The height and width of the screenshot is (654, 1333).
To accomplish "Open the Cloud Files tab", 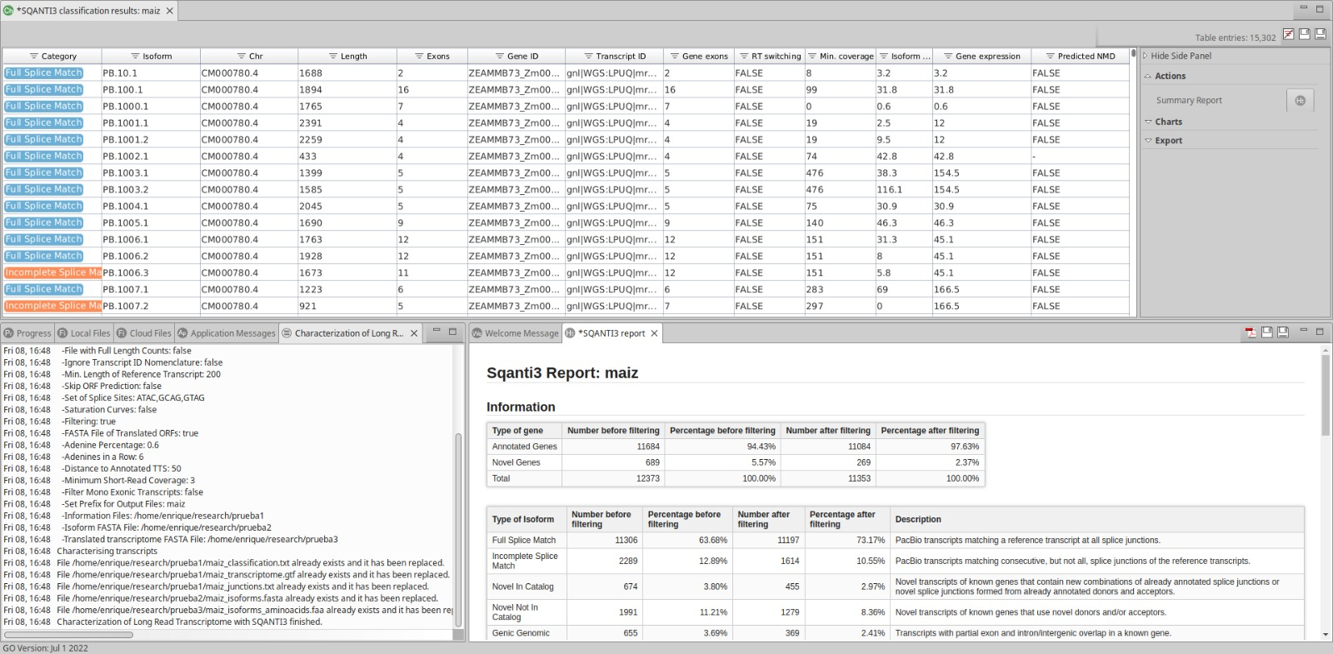I will tap(144, 333).
